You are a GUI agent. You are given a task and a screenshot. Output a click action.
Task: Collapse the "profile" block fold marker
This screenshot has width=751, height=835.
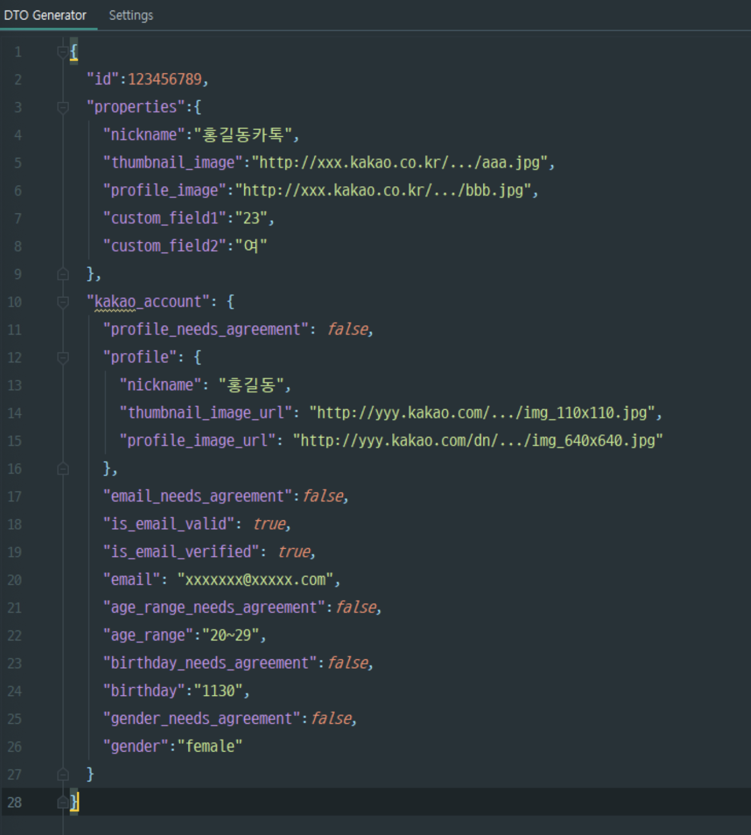[x=63, y=357]
